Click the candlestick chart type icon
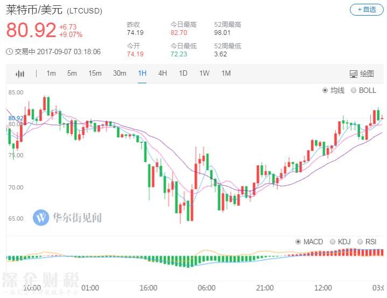387x298 pixels. click(20, 74)
